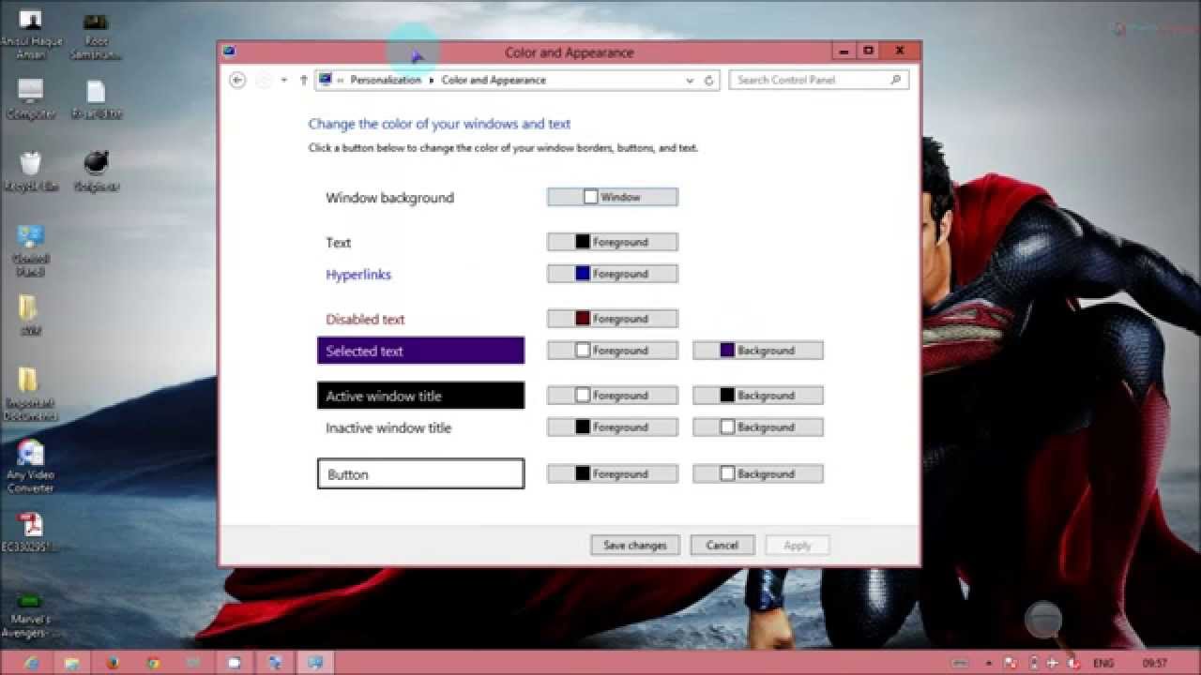The height and width of the screenshot is (675, 1201).
Task: Click Save changes
Action: (x=635, y=545)
